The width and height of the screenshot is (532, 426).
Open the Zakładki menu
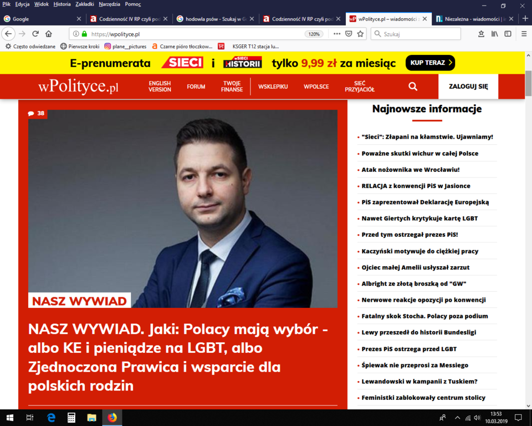click(x=84, y=4)
